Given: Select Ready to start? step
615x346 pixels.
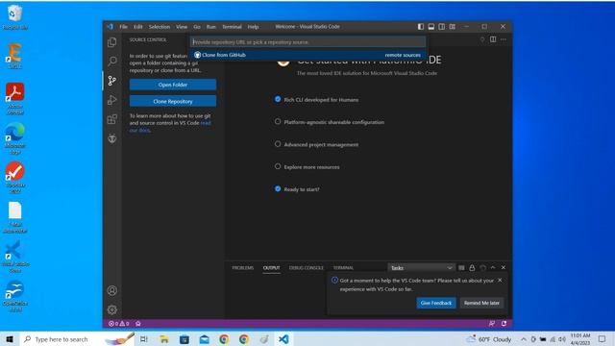Looking at the screenshot, I should coord(297,189).
